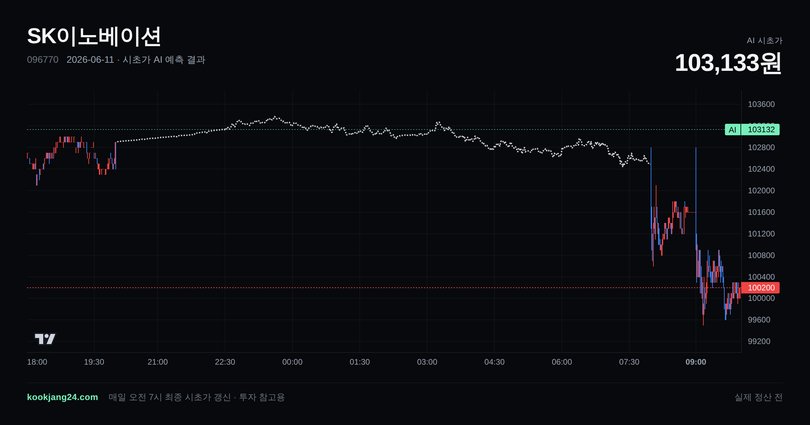Click the 2026-06-11 시초가 AI 예측 결과 subtitle

coord(136,60)
